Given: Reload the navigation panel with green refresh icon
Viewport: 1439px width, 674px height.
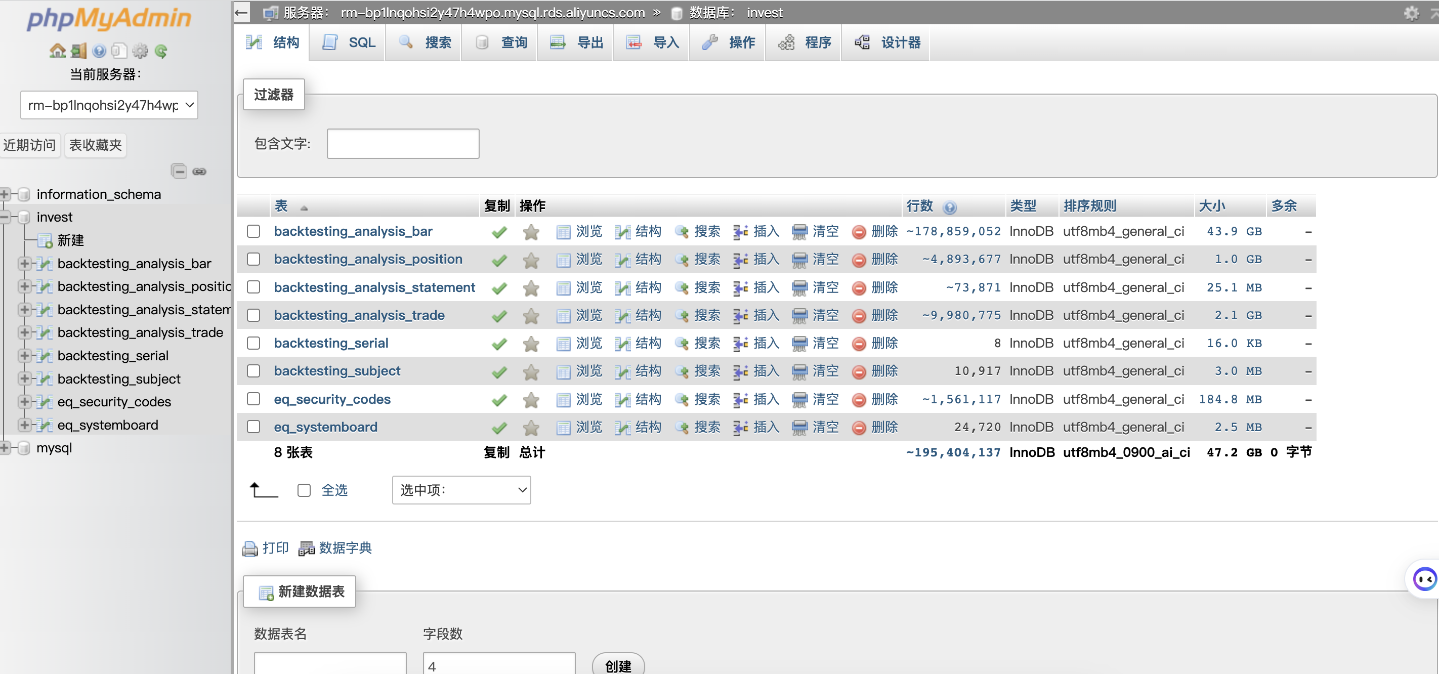Looking at the screenshot, I should pos(161,51).
